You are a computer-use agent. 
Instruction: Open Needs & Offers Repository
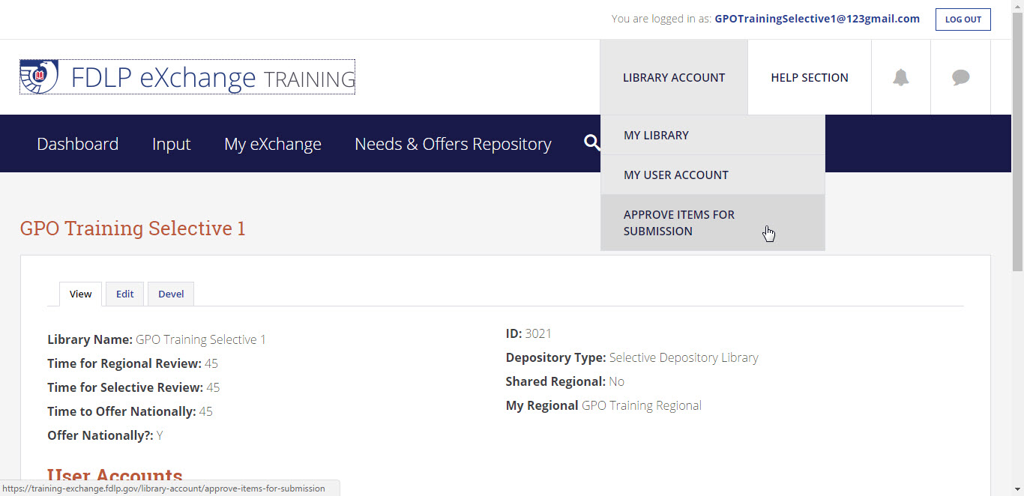[x=453, y=144]
